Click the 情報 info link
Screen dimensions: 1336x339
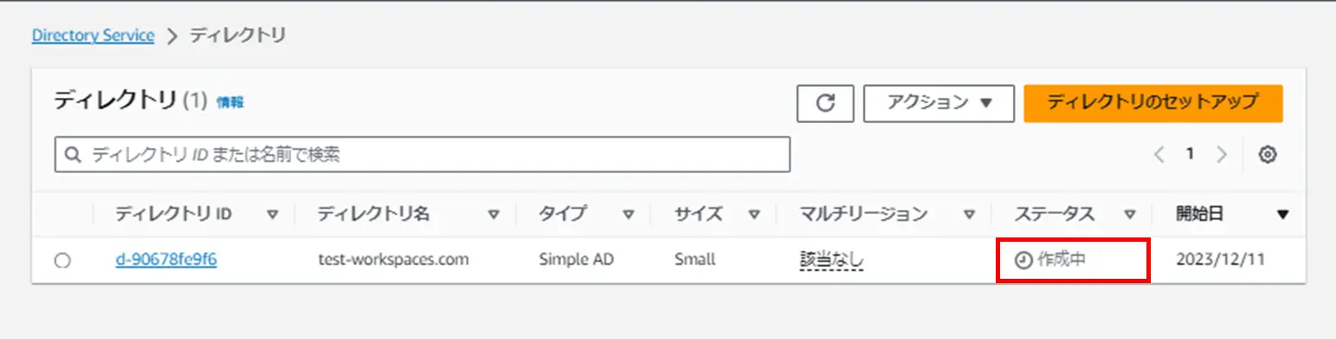click(x=230, y=102)
